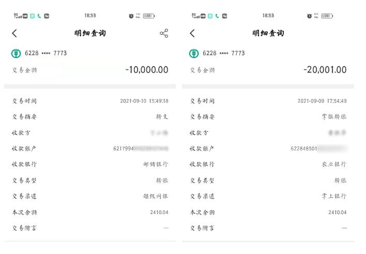366x254 pixels.
Task: Tap the 明细查询 title next to share icon
Action: pyautogui.click(x=91, y=33)
